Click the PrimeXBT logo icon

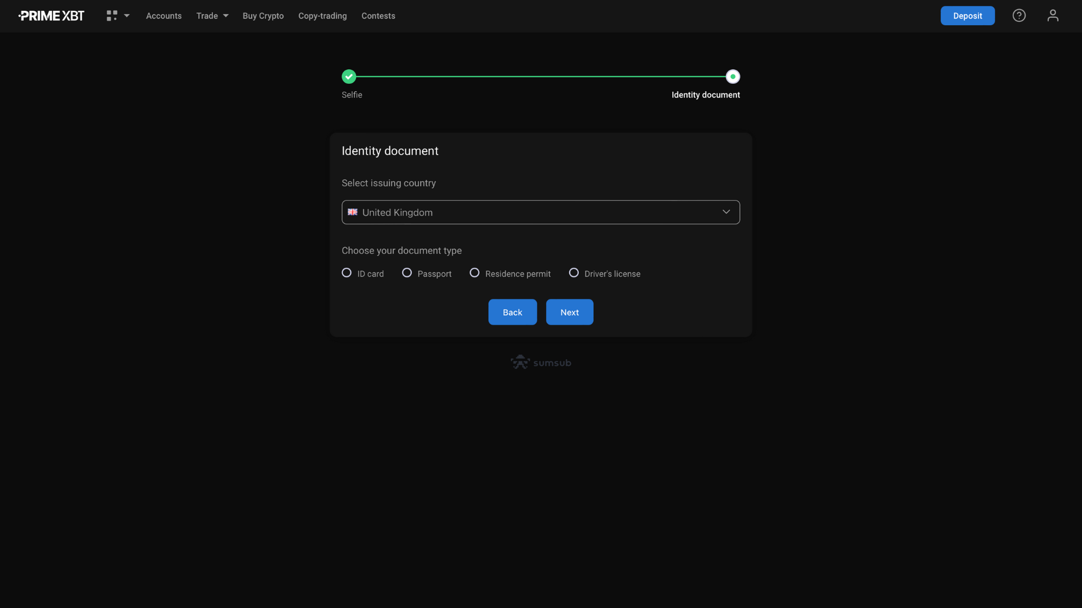tap(51, 16)
